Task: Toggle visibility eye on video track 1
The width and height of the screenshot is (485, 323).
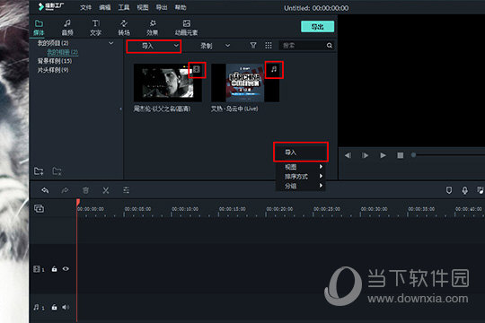Action: click(x=66, y=269)
